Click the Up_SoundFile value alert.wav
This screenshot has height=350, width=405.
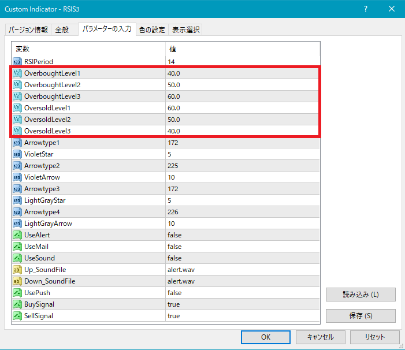(181, 270)
